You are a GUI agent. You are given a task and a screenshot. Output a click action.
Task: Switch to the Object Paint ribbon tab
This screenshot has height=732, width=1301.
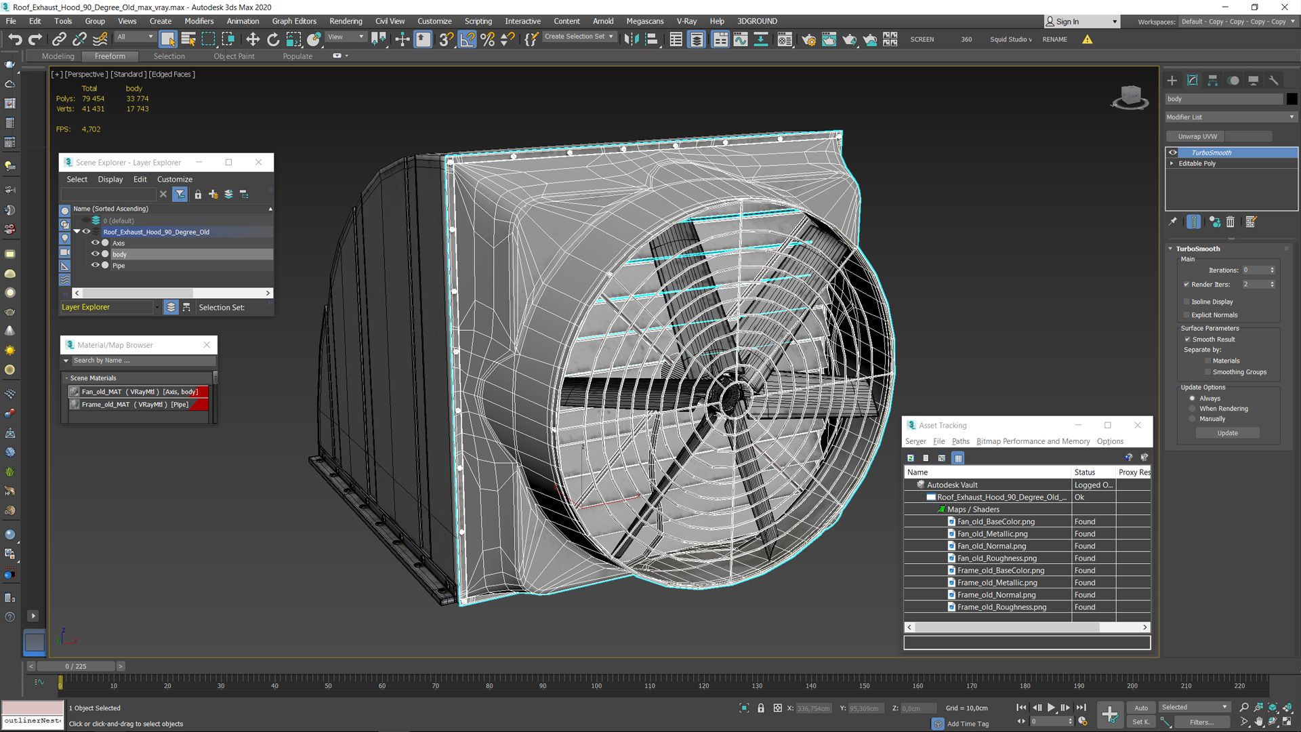pyautogui.click(x=234, y=56)
